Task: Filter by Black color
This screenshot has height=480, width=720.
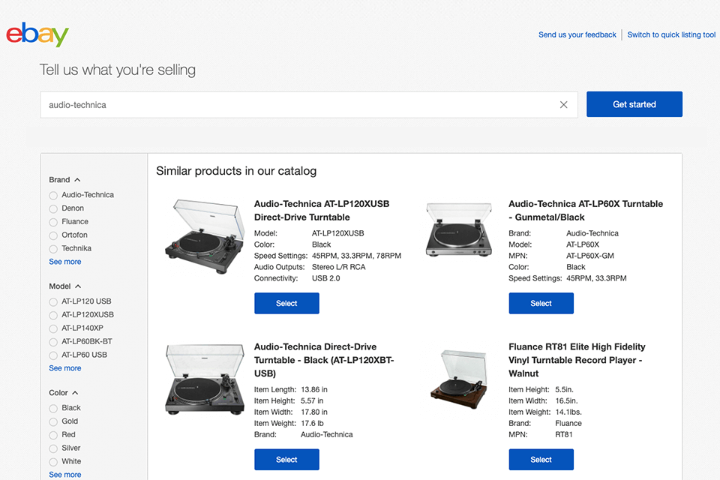Action: tap(53, 408)
